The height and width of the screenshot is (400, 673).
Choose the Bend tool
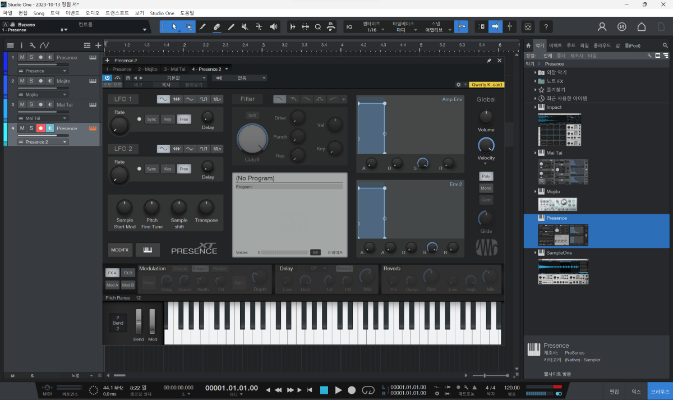click(x=259, y=26)
